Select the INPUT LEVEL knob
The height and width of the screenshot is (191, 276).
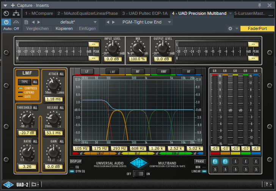click(112, 47)
